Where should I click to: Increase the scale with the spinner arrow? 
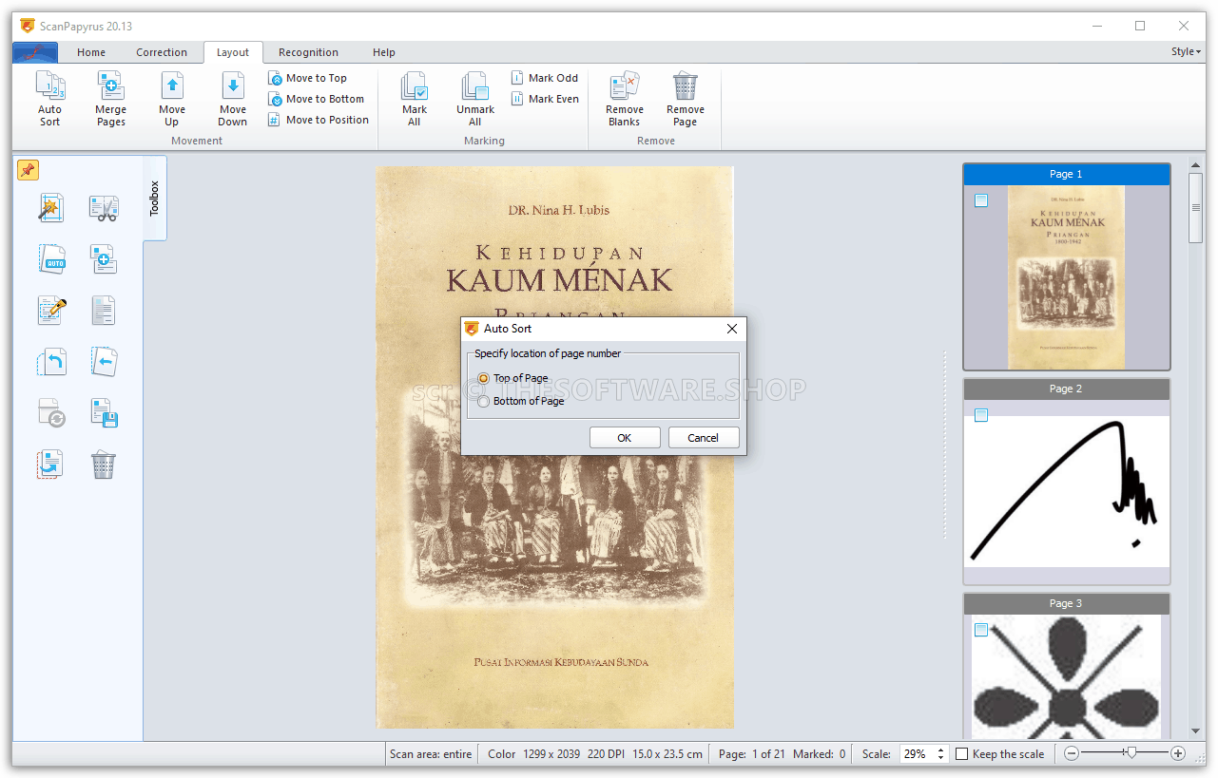point(941,750)
